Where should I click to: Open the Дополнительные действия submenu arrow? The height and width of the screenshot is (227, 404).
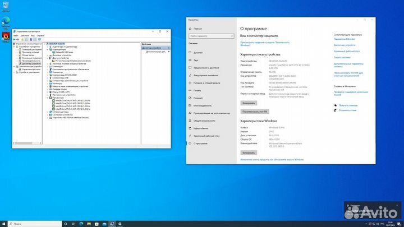169,52
